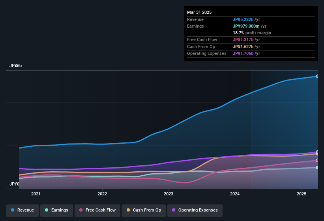The image size is (324, 221).
Task: Click the Earnings teal endpoint marker
Action: pyautogui.click(x=317, y=167)
